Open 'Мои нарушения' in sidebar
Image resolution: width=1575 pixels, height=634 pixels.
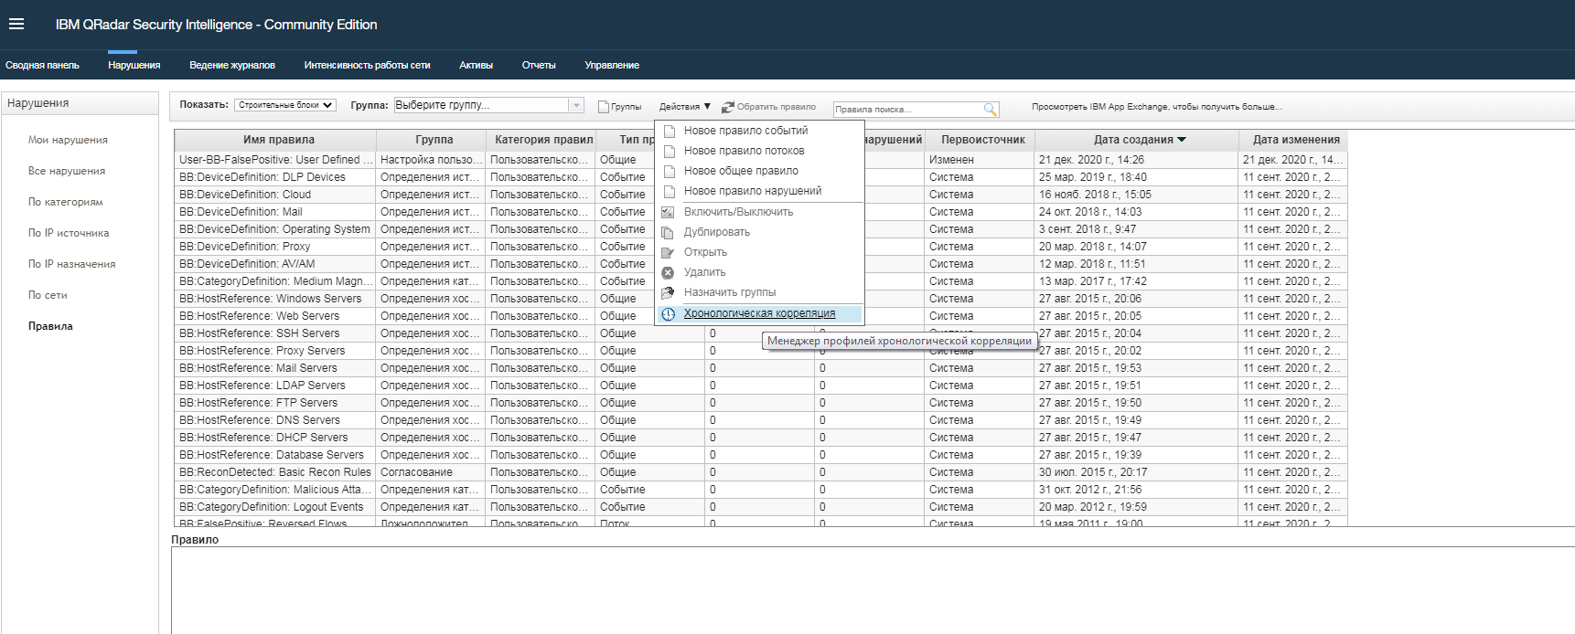point(68,140)
